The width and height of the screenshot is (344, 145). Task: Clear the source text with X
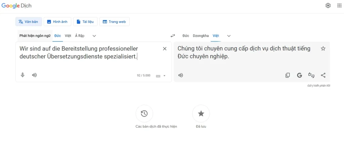pos(165,49)
